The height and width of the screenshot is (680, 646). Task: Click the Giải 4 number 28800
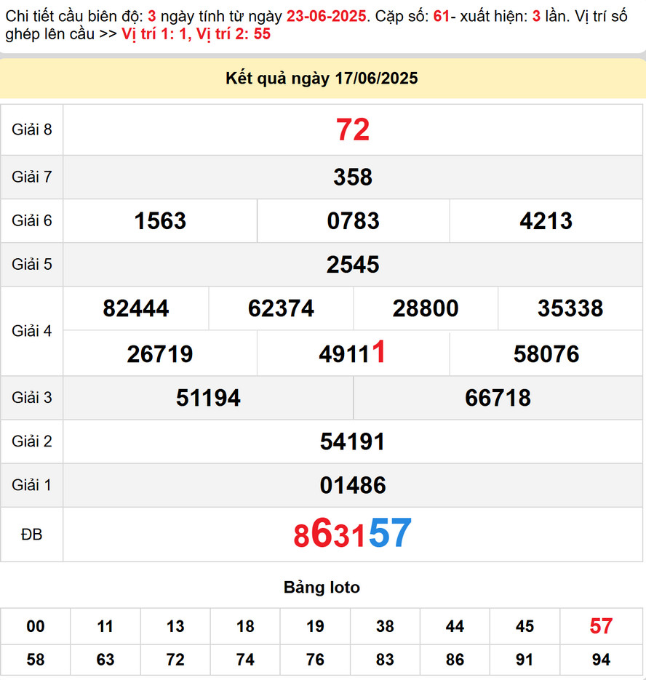426,308
